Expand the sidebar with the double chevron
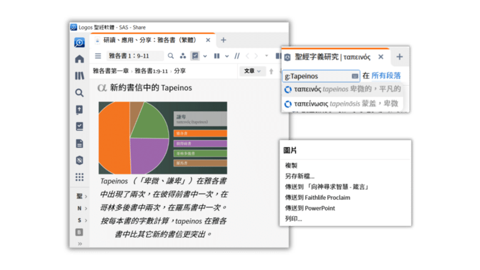This screenshot has width=480, height=270. click(79, 244)
